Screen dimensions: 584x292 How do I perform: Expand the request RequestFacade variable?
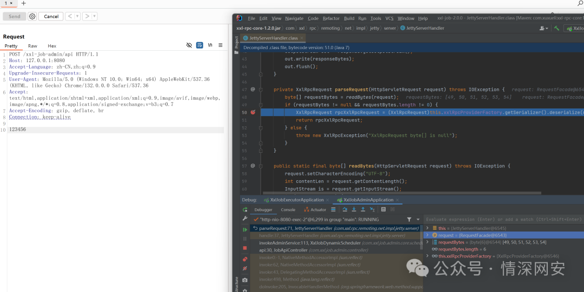pyautogui.click(x=427, y=235)
